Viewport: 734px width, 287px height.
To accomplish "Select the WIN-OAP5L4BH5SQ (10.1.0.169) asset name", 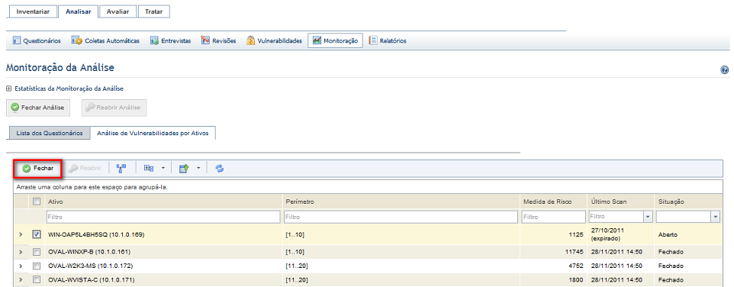I will click(96, 234).
